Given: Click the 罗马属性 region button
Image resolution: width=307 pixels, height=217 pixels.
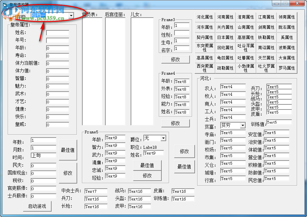Looking at the screenshot, I should pos(287,68).
